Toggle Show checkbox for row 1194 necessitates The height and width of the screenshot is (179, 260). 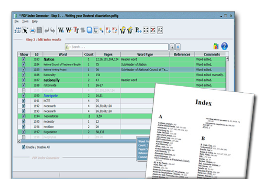point(24,116)
